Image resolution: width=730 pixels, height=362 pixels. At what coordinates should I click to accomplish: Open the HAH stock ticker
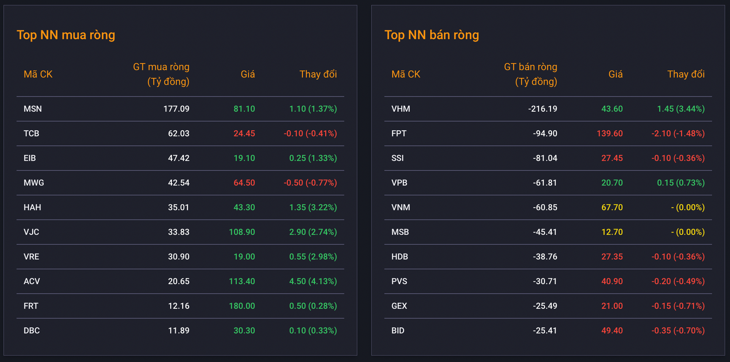[x=32, y=207]
